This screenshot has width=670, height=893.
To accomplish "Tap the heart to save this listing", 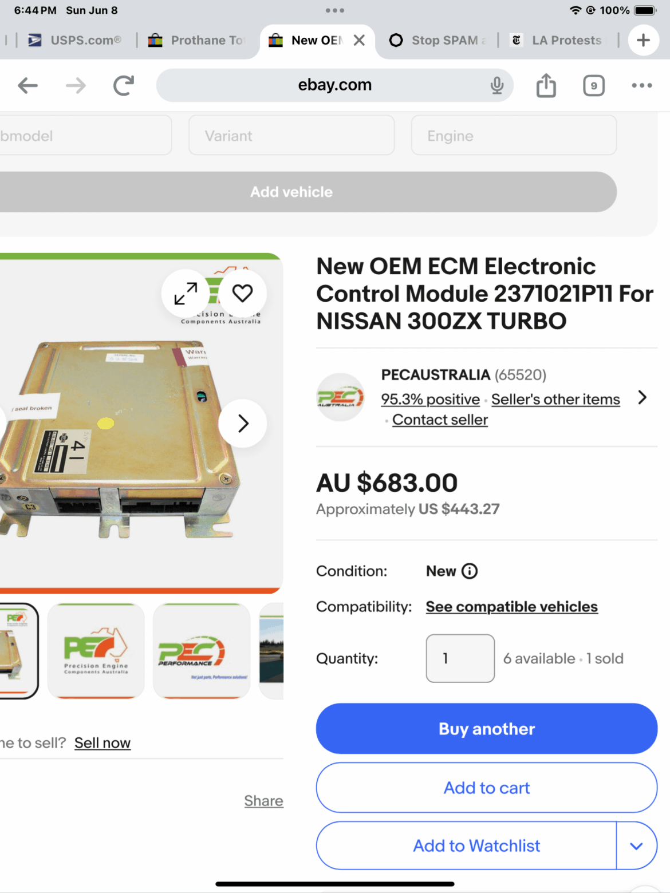I will 242,293.
